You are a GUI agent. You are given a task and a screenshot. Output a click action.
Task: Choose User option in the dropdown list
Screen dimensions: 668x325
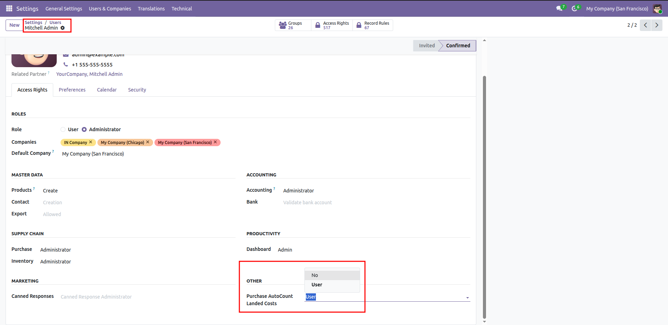(317, 285)
